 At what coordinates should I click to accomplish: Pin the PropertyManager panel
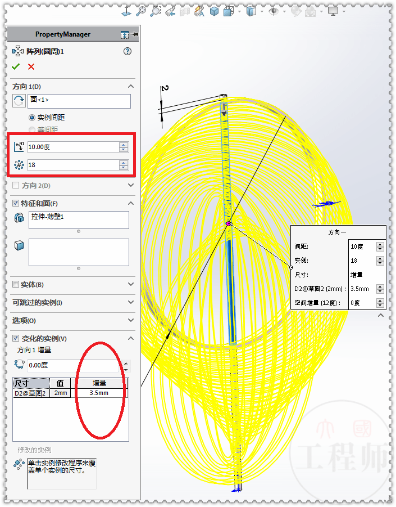135,34
